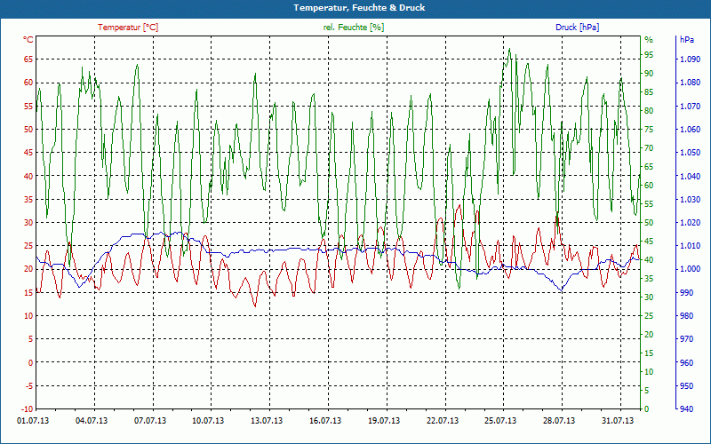711x444 pixels.
Task: Click the date label 13.07.13
Action: [x=268, y=421]
